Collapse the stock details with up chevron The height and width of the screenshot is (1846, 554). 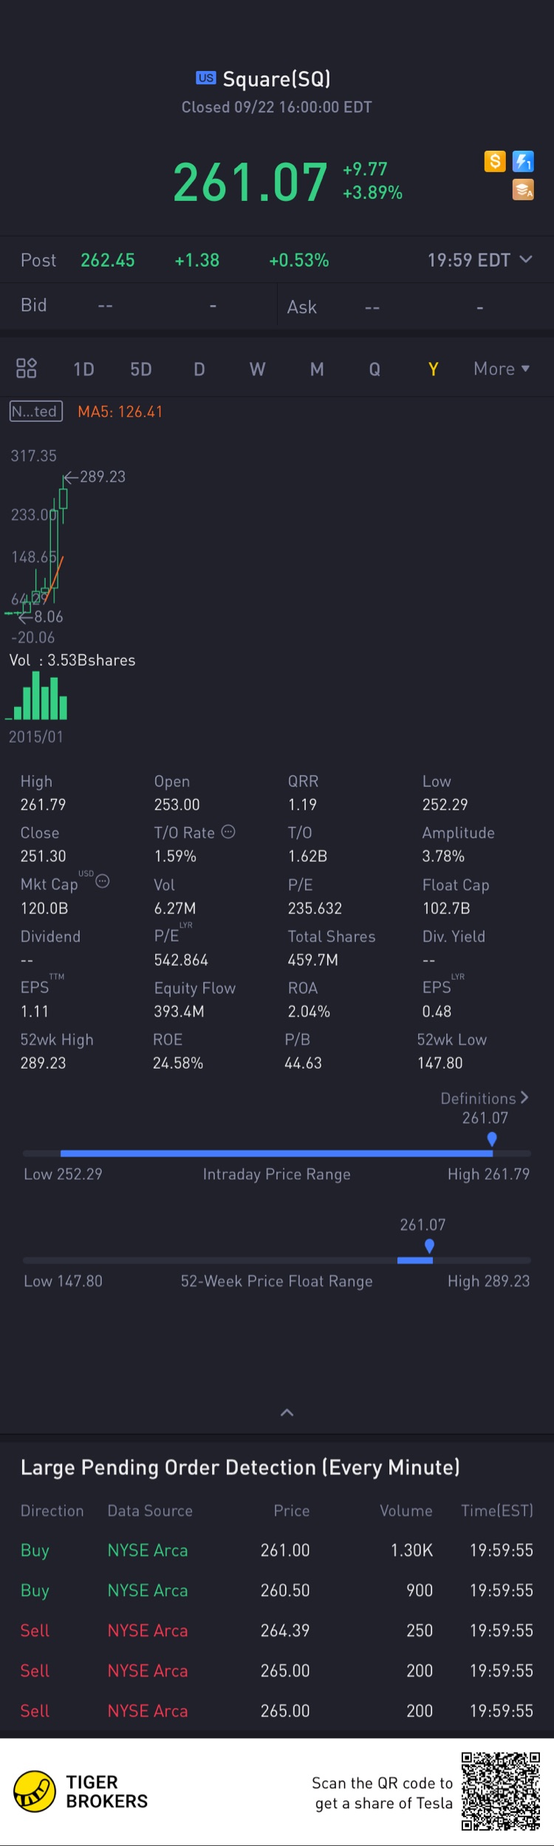tap(287, 1412)
